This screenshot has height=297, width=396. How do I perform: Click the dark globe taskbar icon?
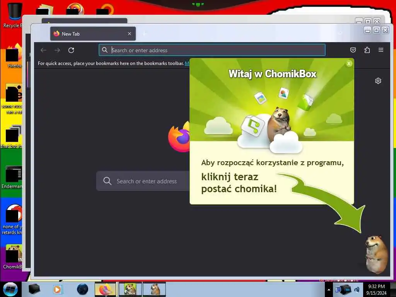coord(82,289)
